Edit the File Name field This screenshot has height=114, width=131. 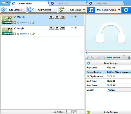tap(118, 68)
